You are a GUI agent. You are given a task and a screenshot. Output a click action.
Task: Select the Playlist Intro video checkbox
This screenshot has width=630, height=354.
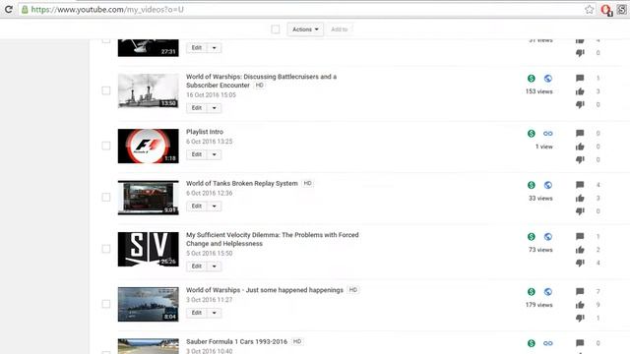[x=106, y=146]
